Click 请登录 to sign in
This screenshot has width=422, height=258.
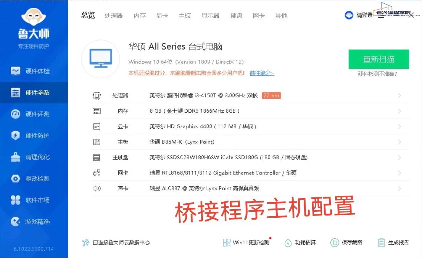click(x=365, y=15)
